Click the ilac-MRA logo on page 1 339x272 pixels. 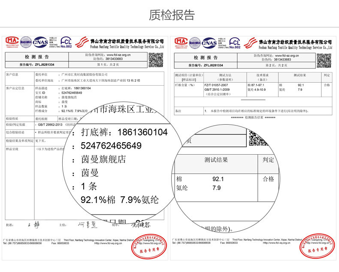(26, 42)
